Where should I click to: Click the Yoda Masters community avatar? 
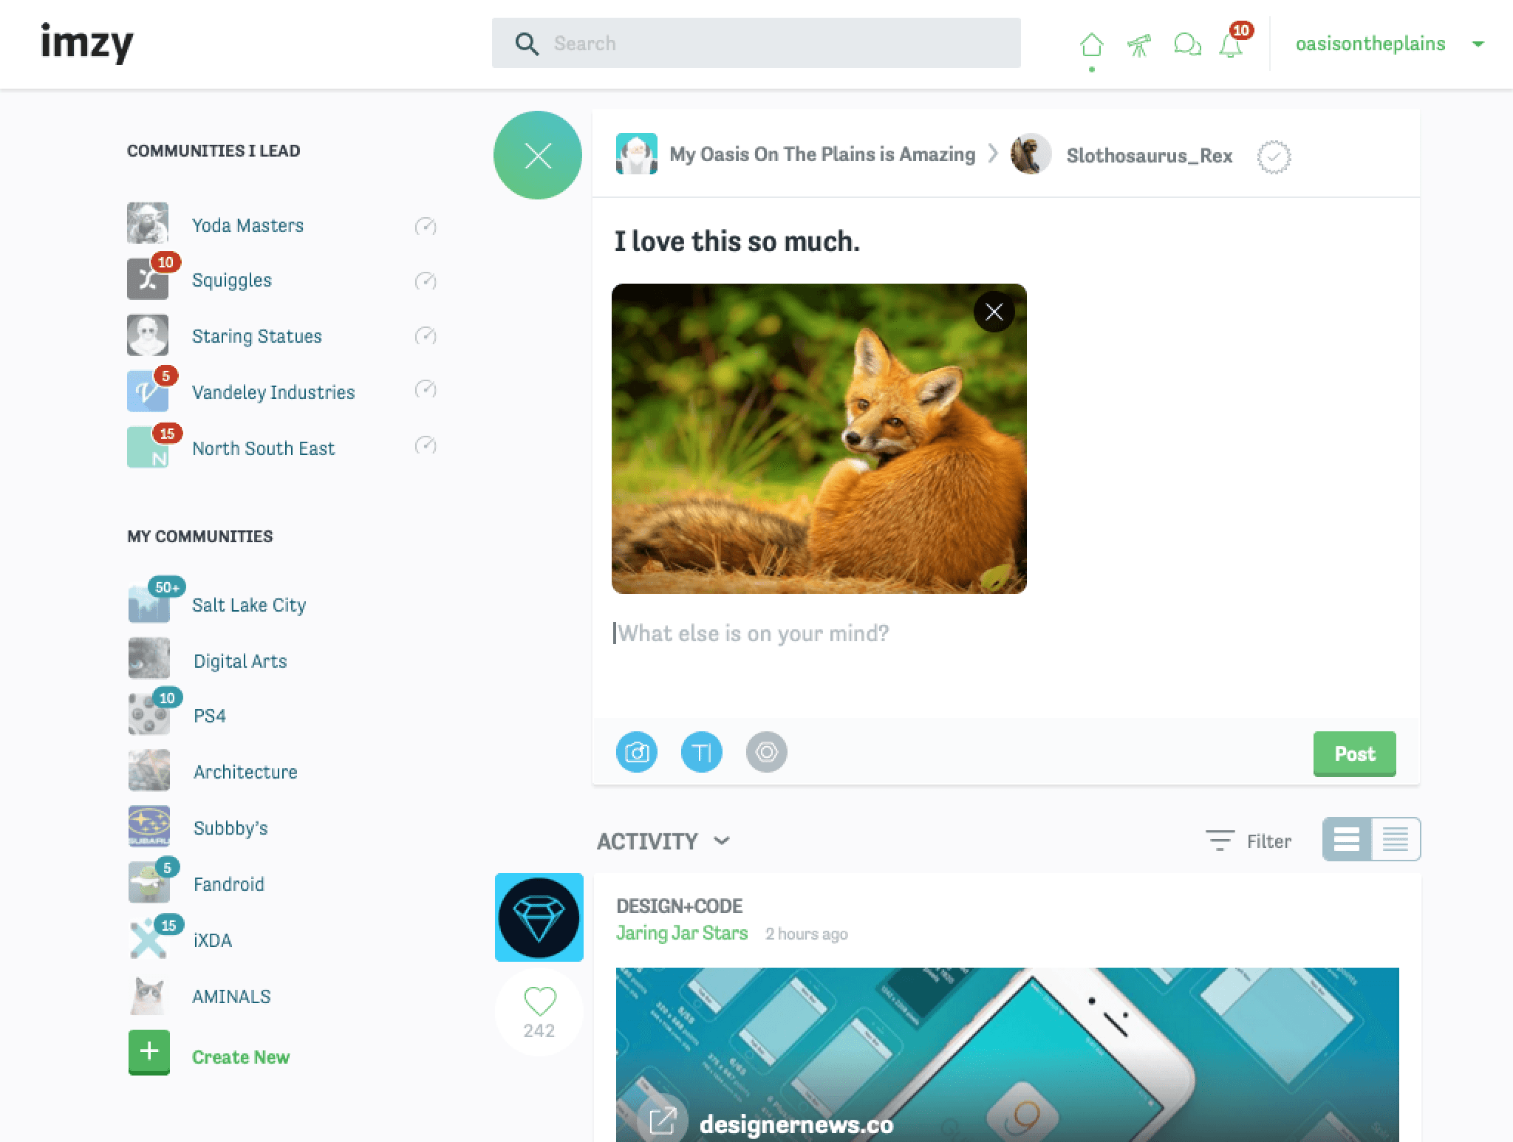point(148,223)
